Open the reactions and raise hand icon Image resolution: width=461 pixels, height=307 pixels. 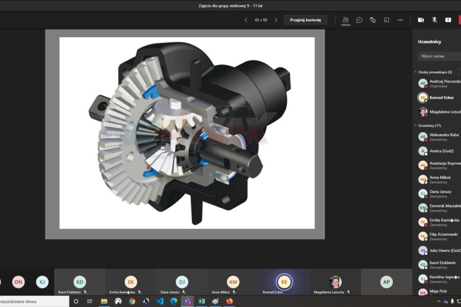(373, 20)
